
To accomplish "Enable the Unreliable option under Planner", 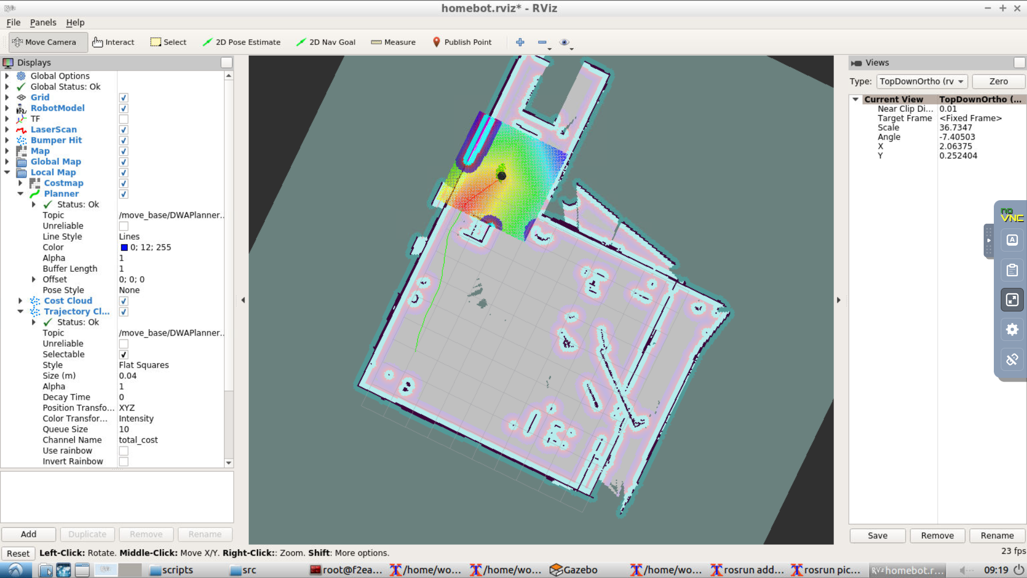I will (x=124, y=226).
